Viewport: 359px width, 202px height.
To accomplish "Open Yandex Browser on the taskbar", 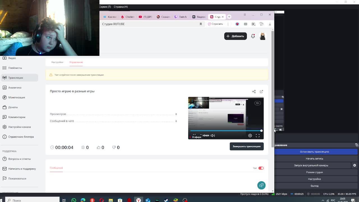I will coord(139,200).
